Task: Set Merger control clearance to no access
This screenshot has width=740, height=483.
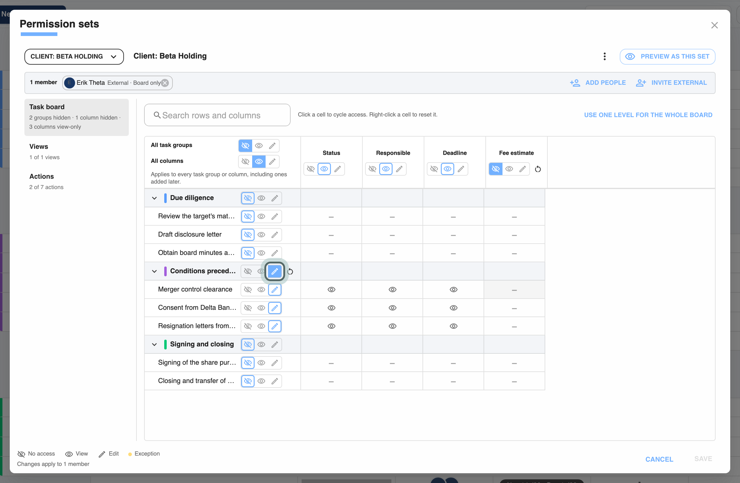Action: (x=248, y=290)
